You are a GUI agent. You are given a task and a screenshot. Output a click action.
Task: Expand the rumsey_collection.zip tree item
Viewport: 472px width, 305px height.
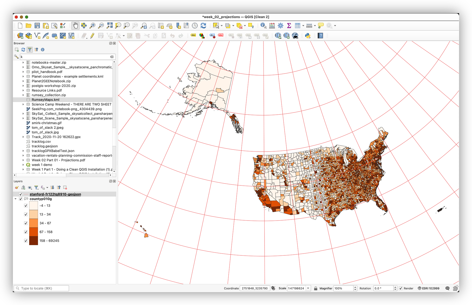(x=23, y=95)
